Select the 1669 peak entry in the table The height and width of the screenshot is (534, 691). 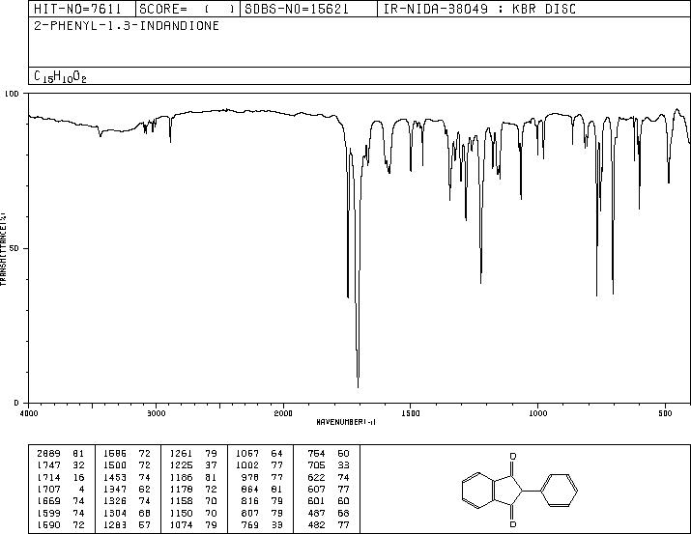(60, 501)
